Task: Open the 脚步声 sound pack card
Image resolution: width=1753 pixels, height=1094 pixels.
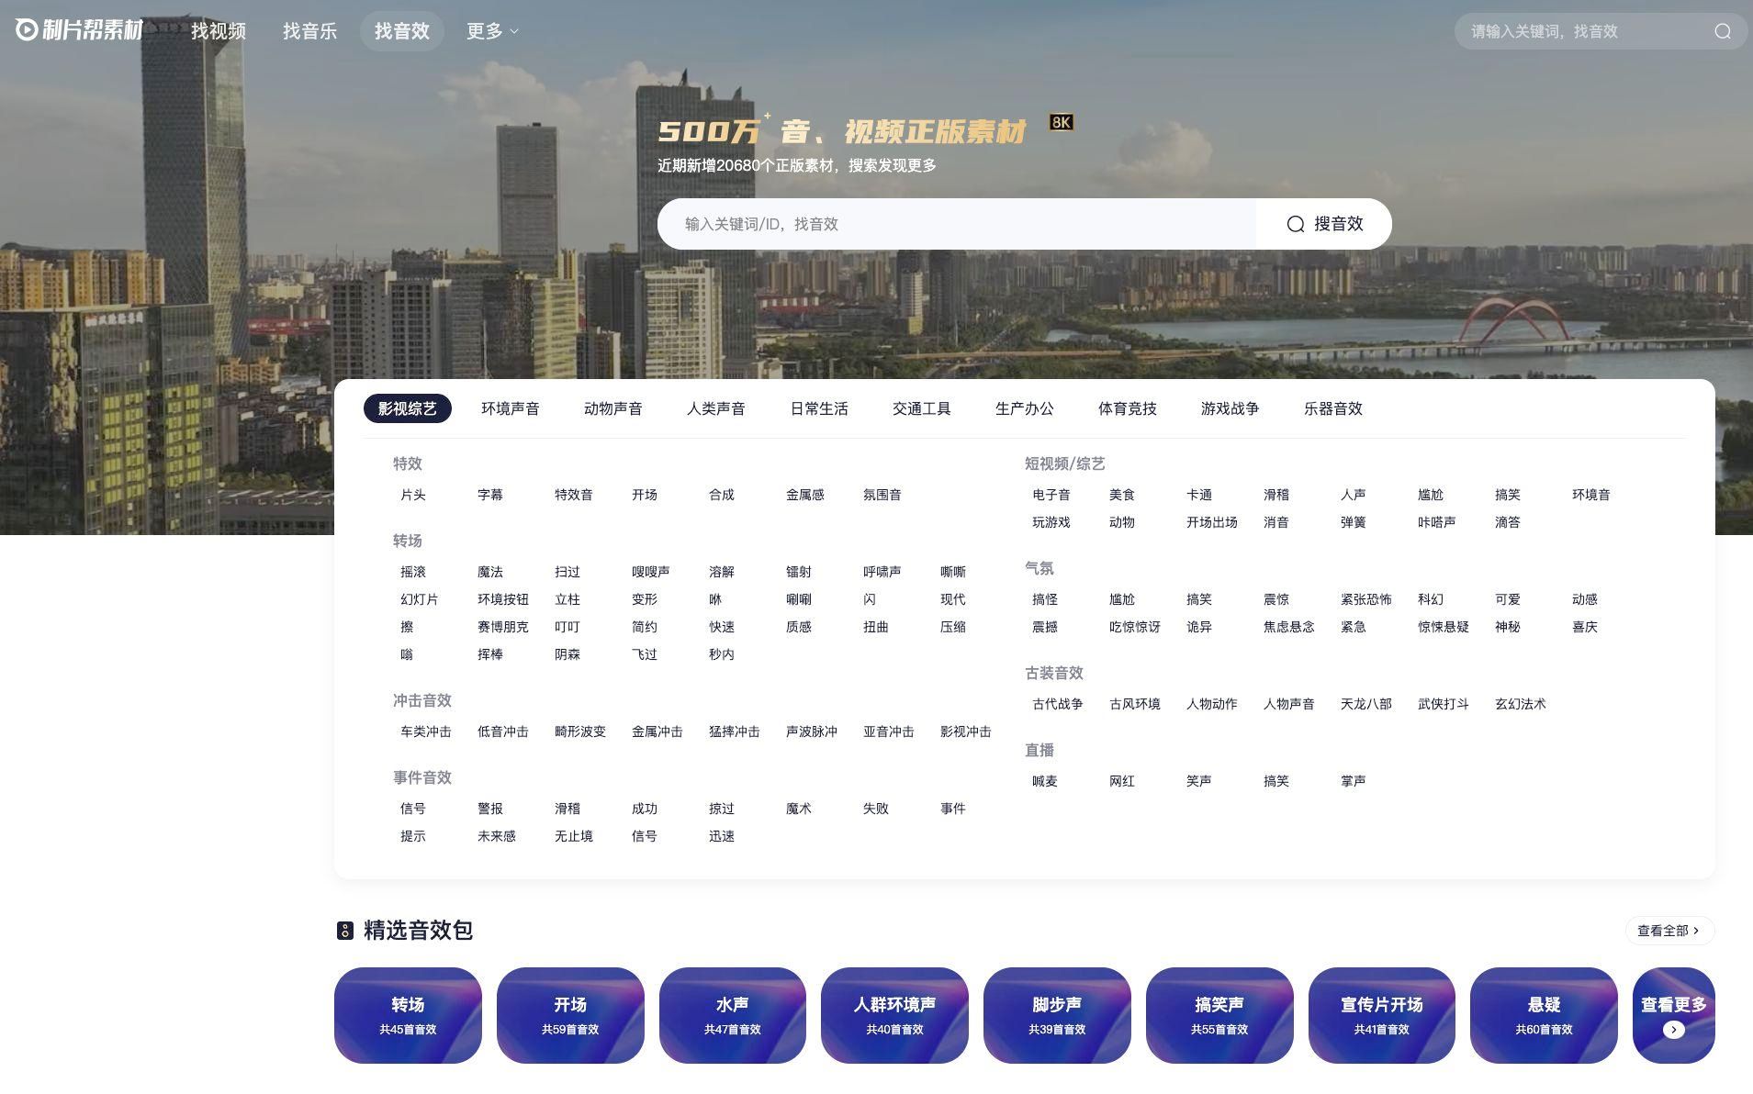Action: point(1057,1015)
